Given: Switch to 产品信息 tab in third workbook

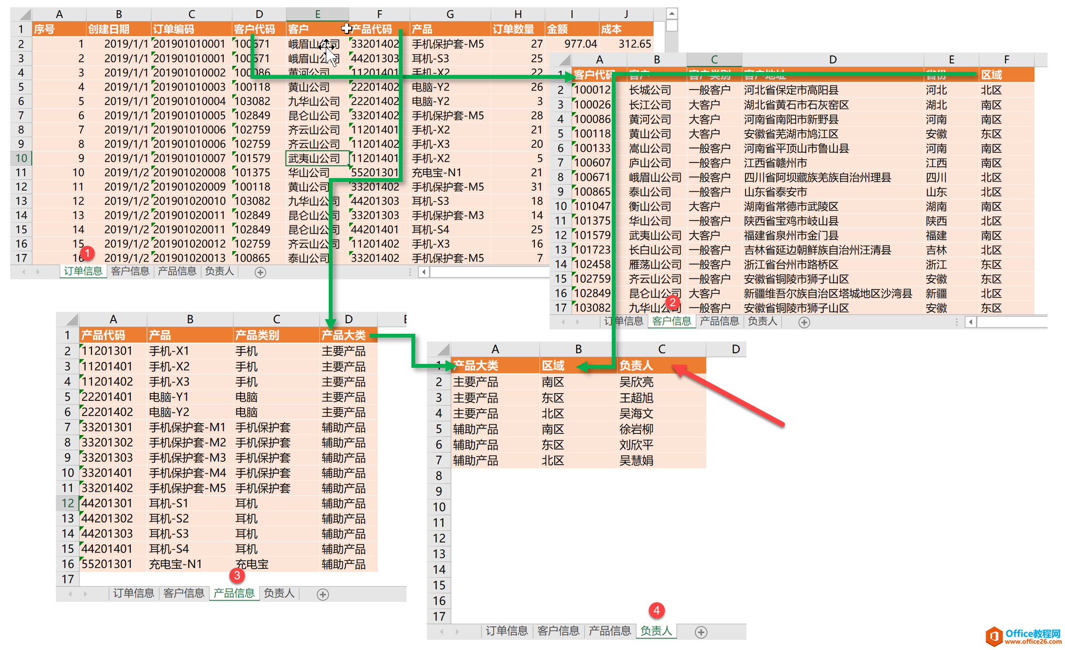Looking at the screenshot, I should (x=234, y=593).
